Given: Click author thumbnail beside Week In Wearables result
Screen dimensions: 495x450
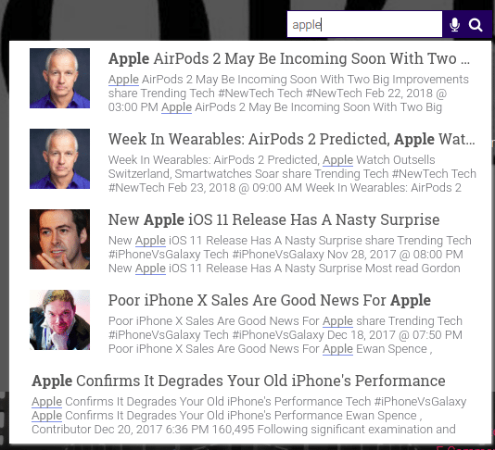Looking at the screenshot, I should pyautogui.click(x=59, y=158).
